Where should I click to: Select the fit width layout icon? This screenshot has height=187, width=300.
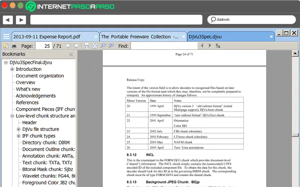(x=87, y=46)
